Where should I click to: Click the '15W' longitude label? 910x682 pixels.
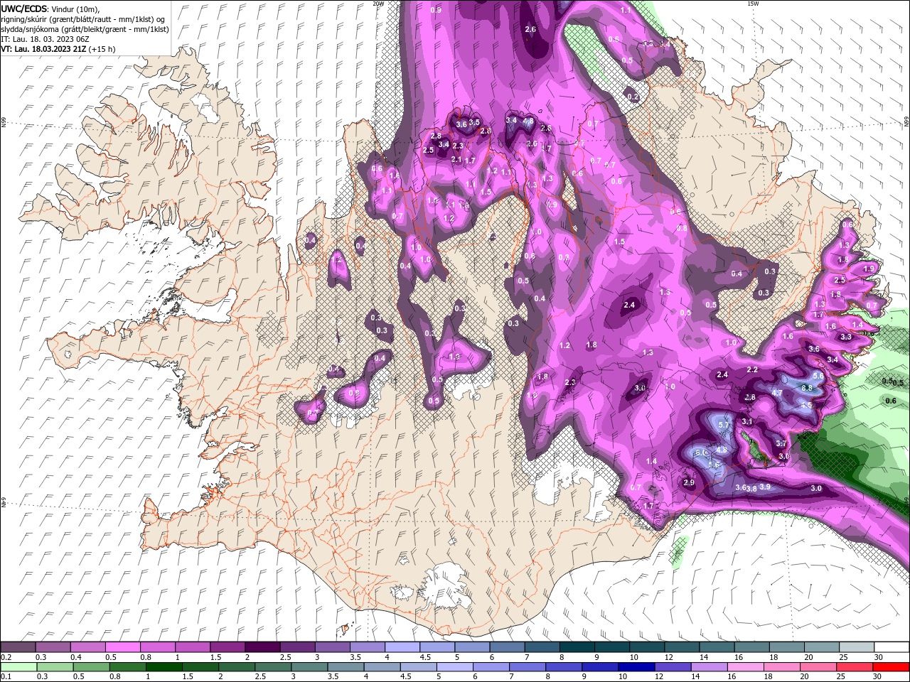[753, 4]
